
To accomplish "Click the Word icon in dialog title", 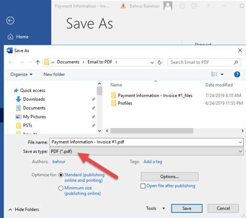I will click(9, 50).
